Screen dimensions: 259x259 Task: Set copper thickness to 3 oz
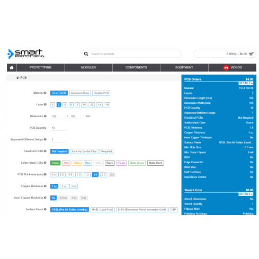(x=74, y=186)
